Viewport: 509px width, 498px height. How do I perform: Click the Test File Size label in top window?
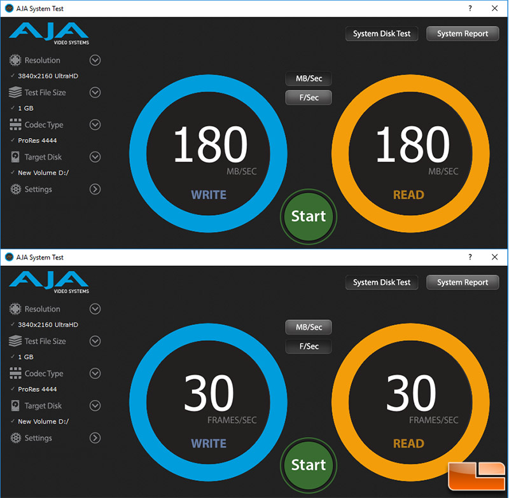point(45,92)
